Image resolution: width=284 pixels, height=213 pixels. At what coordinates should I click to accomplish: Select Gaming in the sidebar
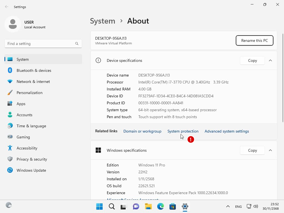click(x=23, y=137)
